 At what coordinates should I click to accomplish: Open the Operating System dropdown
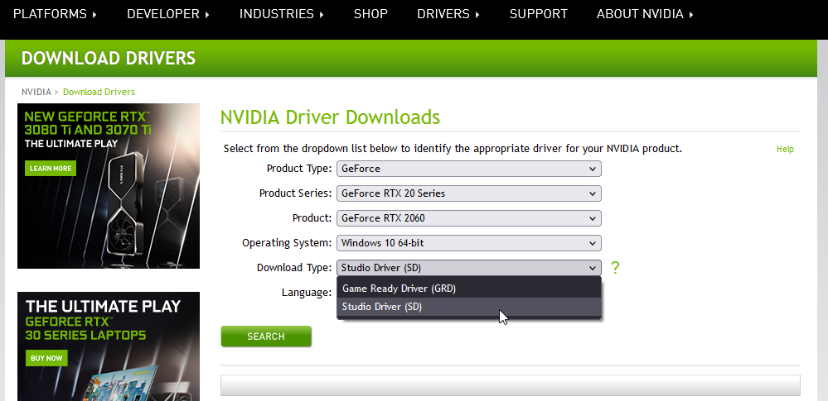pos(469,243)
